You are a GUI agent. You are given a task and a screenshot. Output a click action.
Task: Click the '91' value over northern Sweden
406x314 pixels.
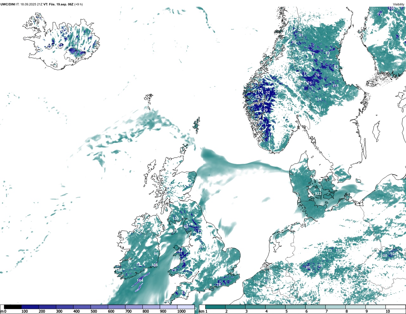pos(301,35)
